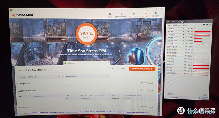219x118 pixels.
Task: Click info icon next to Frame rate stability
Action: tap(36, 77)
